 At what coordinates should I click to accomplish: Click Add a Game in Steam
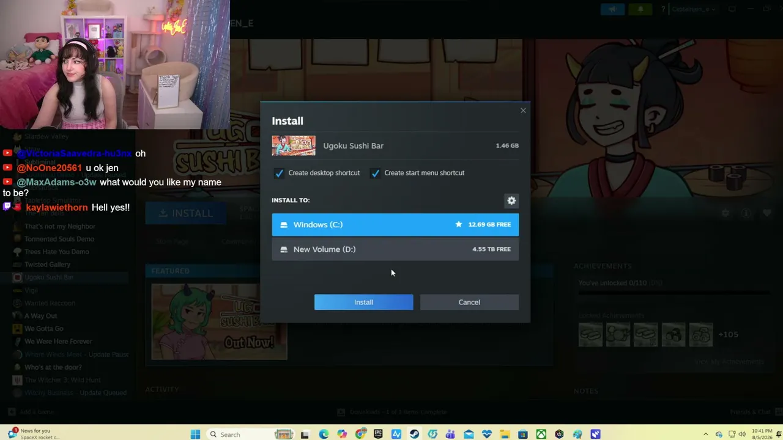click(x=32, y=412)
